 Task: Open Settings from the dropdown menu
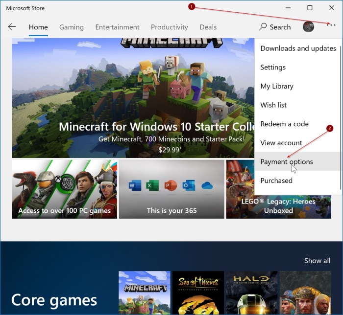pos(298,67)
